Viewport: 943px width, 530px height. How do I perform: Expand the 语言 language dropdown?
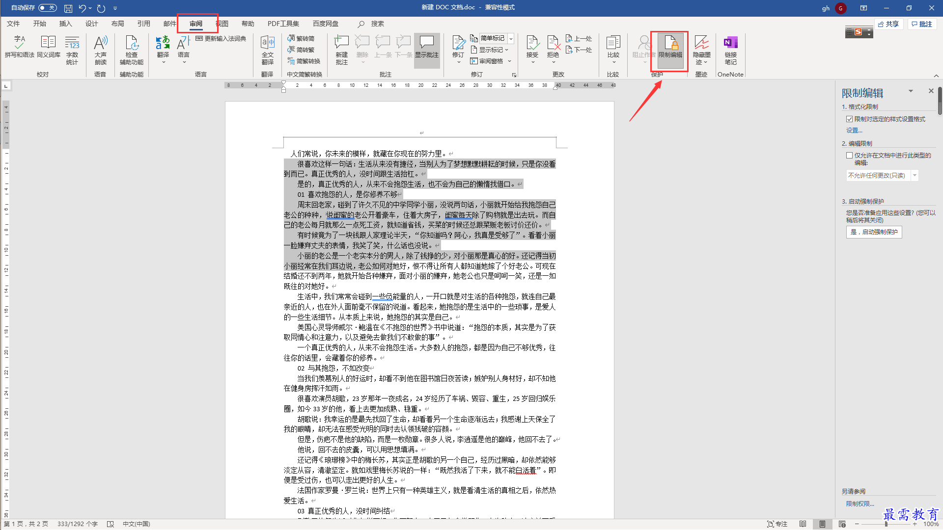point(184,62)
